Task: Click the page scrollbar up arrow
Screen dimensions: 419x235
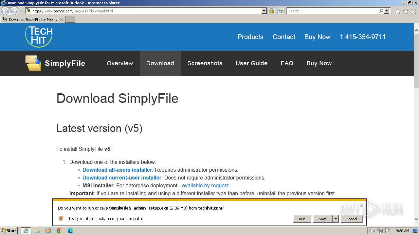Action: (x=416, y=30)
